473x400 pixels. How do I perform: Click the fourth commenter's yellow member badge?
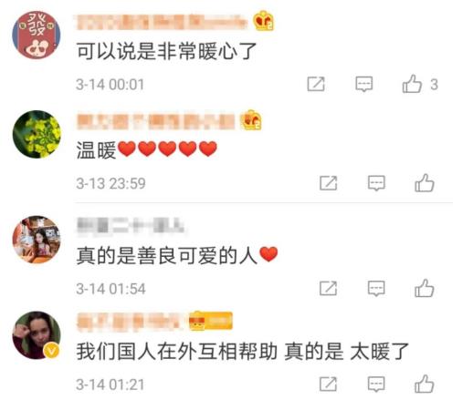[211, 321]
